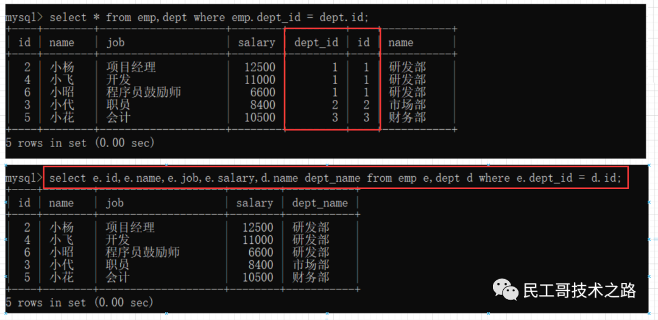
Task: Click 程序员鼓励师 in the dept_name result
Action: point(142,252)
